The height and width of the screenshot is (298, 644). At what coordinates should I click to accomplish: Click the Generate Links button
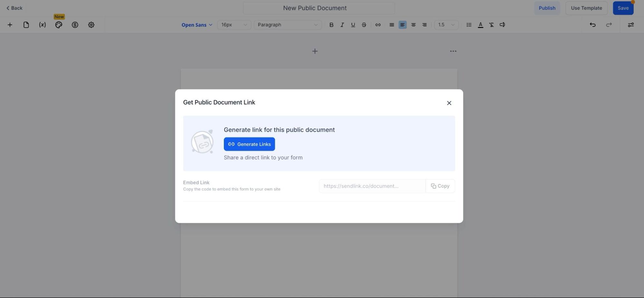point(249,144)
